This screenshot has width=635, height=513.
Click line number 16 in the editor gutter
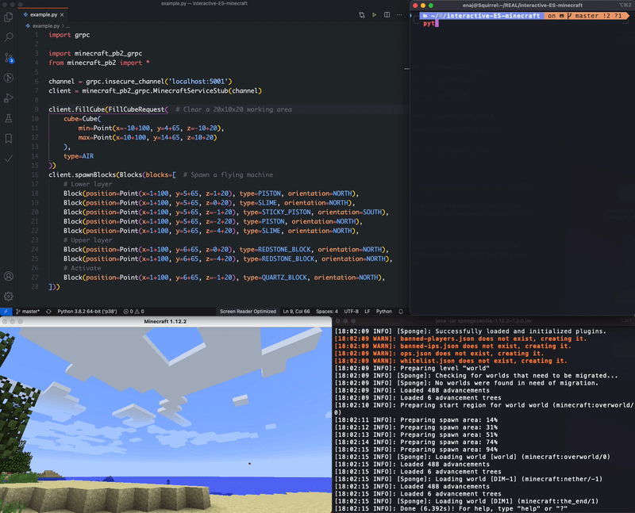tap(35, 175)
